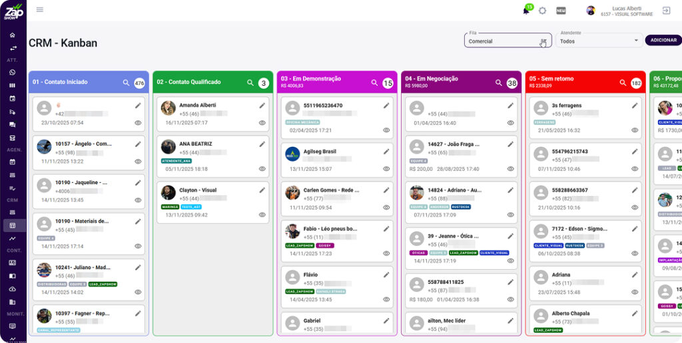This screenshot has height=343, width=682.
Task: Open WhatsApp icon in left sidebar
Action: [13, 72]
